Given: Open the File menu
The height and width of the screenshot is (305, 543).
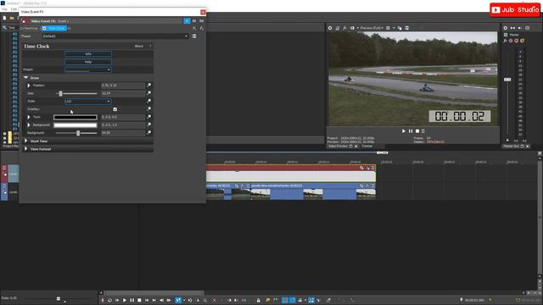Looking at the screenshot, I should pyautogui.click(x=4, y=9).
